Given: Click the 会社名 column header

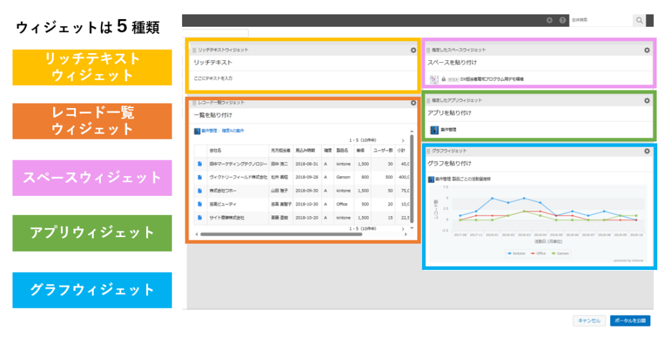Looking at the screenshot, I should pyautogui.click(x=216, y=150).
